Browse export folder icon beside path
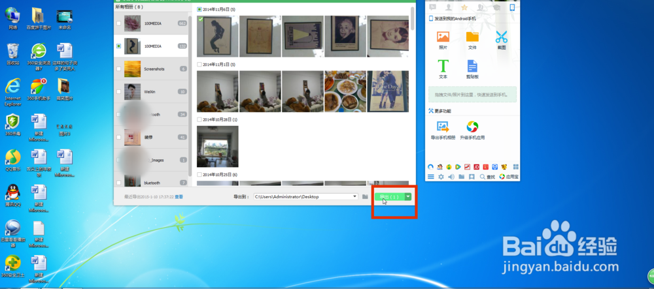 365,196
